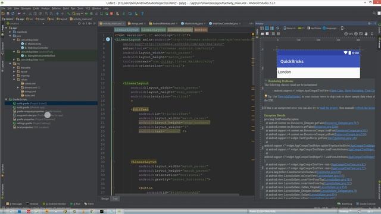The height and width of the screenshot is (214, 381).
Task: Show blueprint view icon in Preview toolbar
Action: pyautogui.click(x=267, y=28)
